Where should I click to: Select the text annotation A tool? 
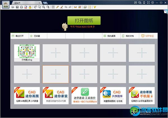pyautogui.click(x=53, y=7)
